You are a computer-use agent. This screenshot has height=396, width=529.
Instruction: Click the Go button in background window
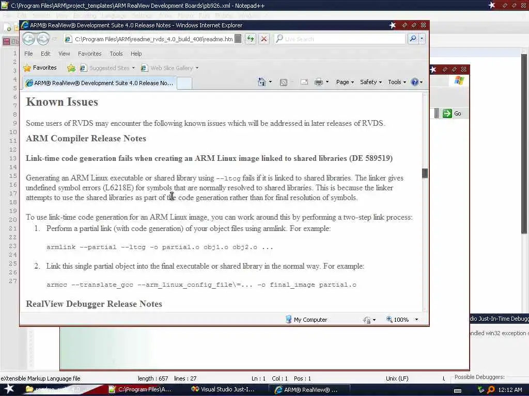click(452, 113)
